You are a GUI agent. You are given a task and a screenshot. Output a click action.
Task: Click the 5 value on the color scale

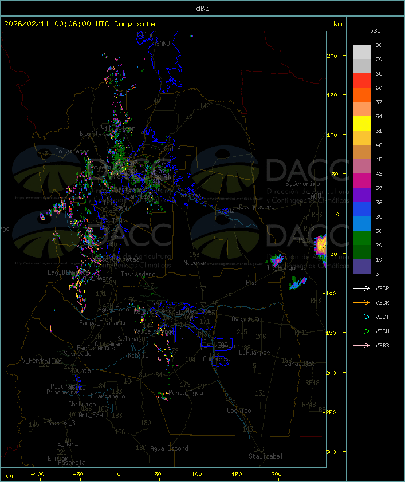tap(377, 274)
